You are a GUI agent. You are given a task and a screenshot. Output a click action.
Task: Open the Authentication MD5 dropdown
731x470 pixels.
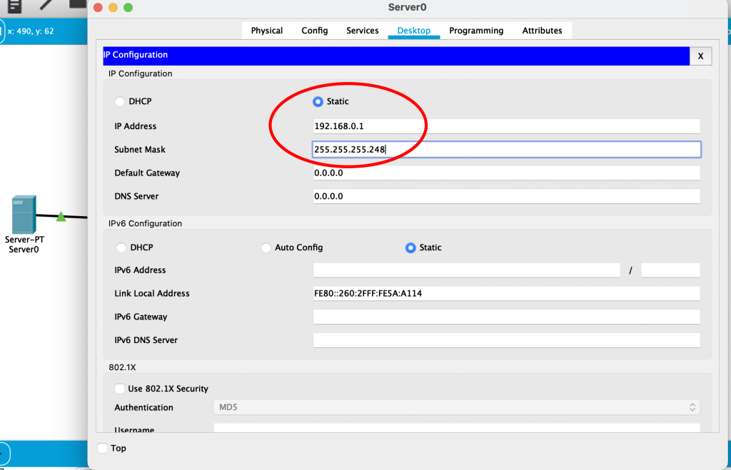tap(456, 408)
